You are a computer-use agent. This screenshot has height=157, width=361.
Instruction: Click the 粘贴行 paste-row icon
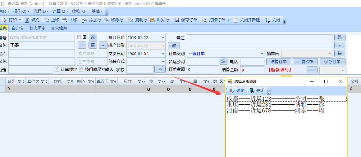(x=153, y=20)
